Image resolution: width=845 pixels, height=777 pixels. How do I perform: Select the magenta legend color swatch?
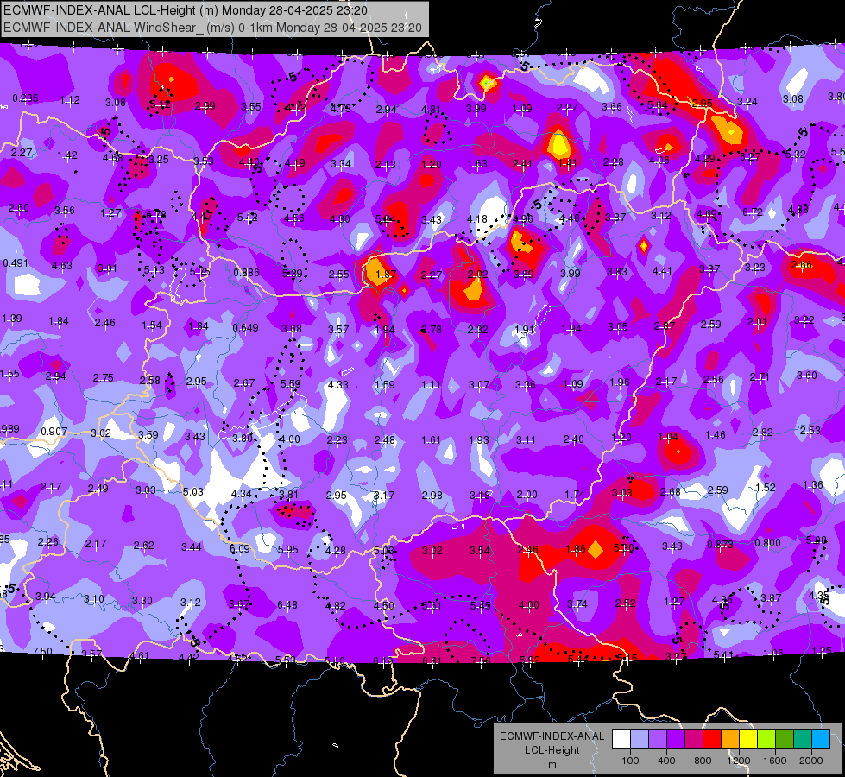pyautogui.click(x=694, y=739)
